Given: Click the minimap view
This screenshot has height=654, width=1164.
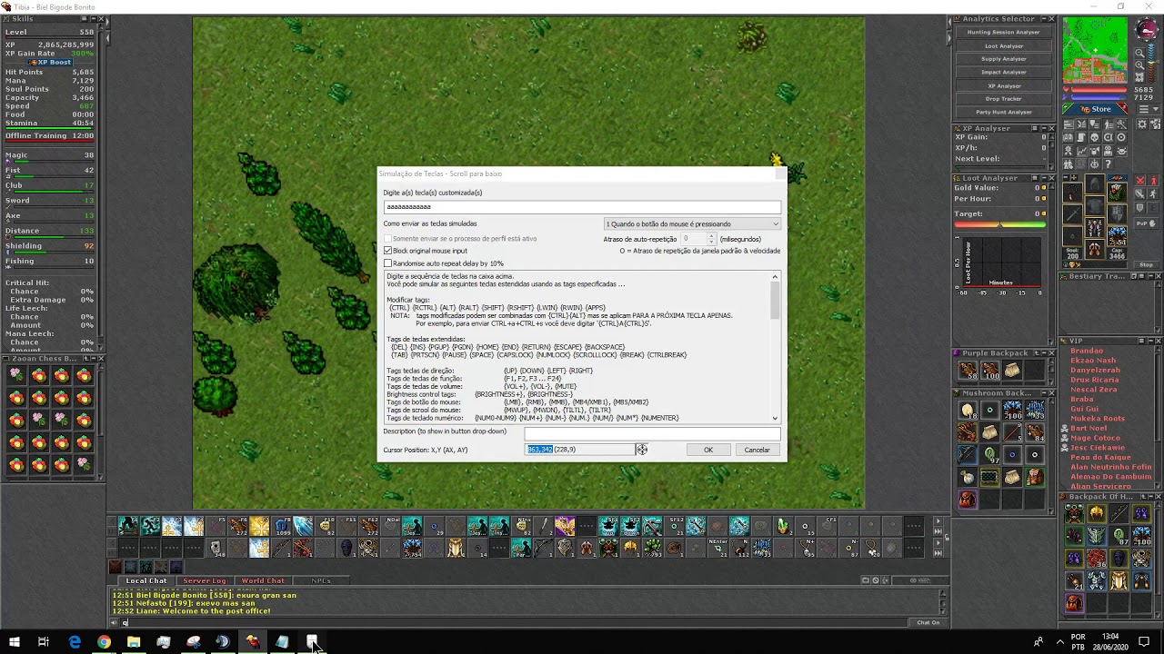Looking at the screenshot, I should point(1096,51).
